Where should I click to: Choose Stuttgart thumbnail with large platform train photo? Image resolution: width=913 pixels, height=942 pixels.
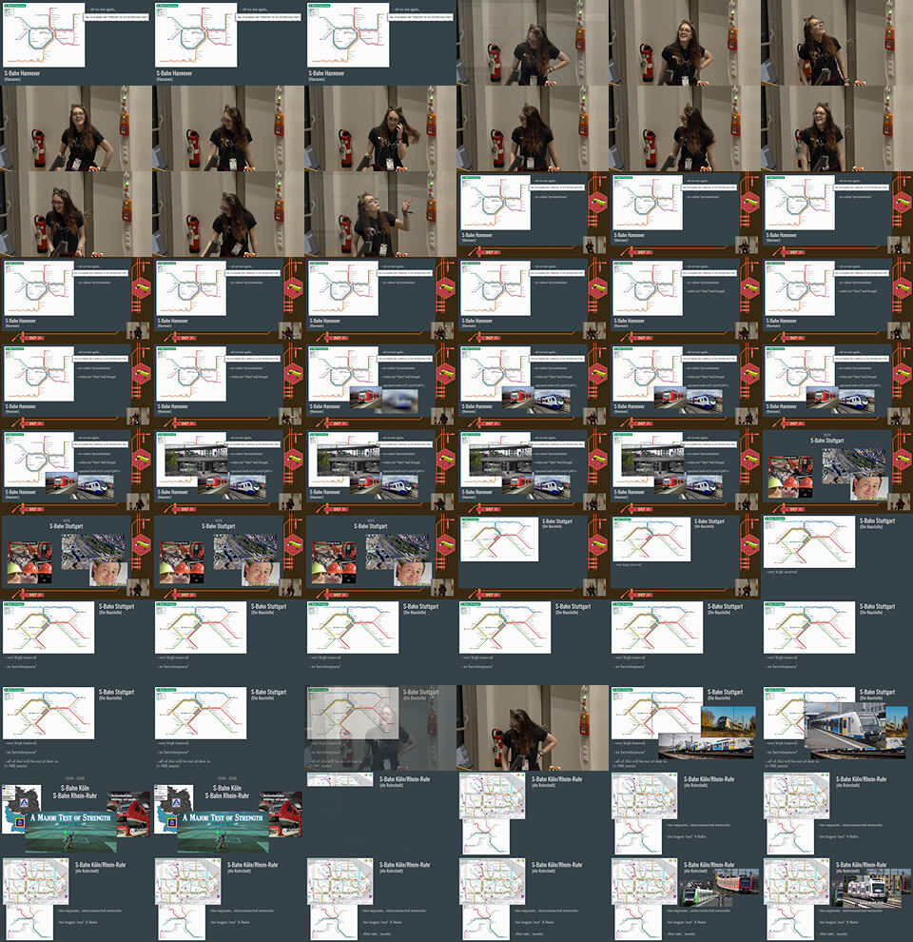[837, 728]
